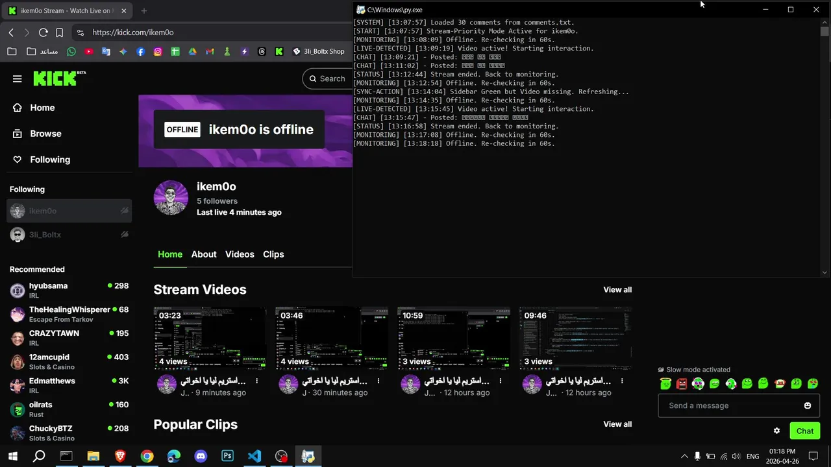This screenshot has height=467, width=831.
Task: Switch to the Videos tab
Action: (x=240, y=254)
